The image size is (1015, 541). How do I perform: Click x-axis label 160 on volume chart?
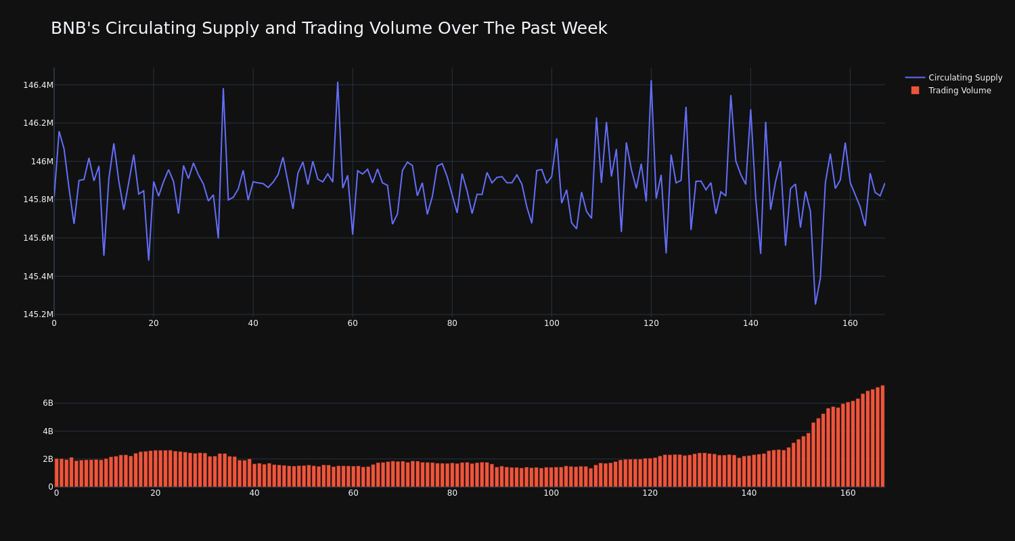(x=848, y=493)
